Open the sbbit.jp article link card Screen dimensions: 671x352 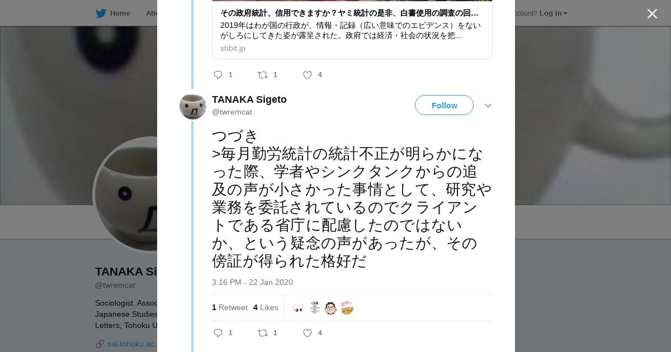pos(352,30)
